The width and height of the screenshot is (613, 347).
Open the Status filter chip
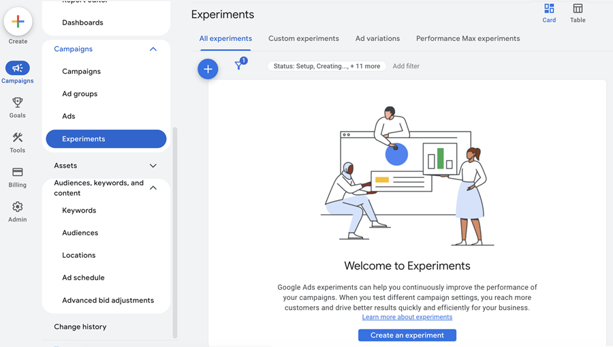pyautogui.click(x=327, y=66)
